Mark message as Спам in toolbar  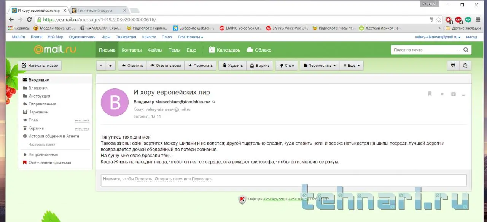click(x=286, y=65)
